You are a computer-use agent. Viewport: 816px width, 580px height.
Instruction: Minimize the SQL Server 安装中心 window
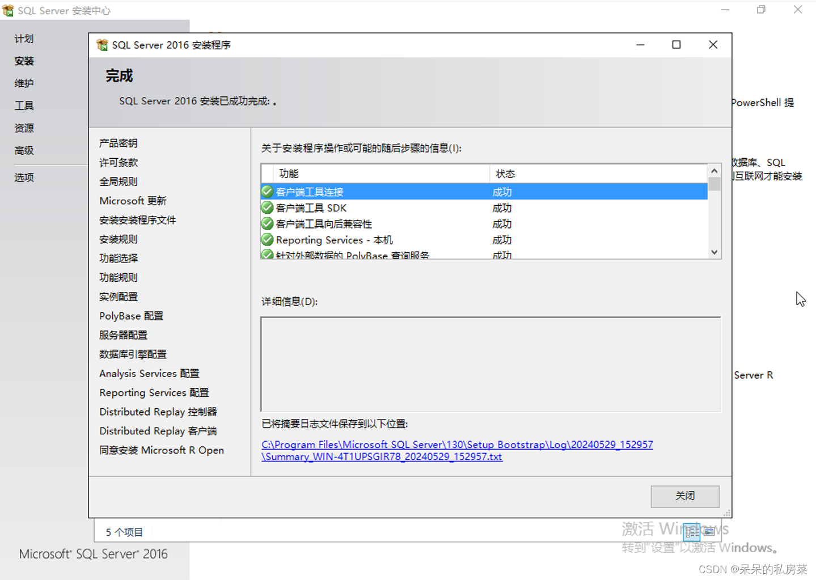(725, 10)
